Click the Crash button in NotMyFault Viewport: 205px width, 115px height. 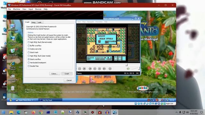point(67,74)
